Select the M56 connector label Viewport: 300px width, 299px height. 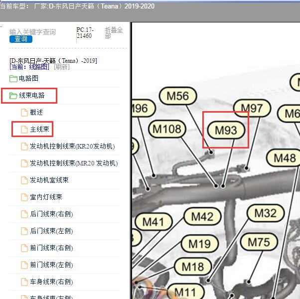(x=178, y=96)
